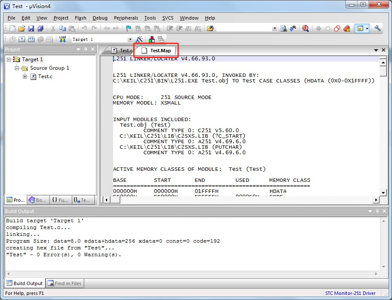Click the editor scroll down arrow

(x=383, y=192)
